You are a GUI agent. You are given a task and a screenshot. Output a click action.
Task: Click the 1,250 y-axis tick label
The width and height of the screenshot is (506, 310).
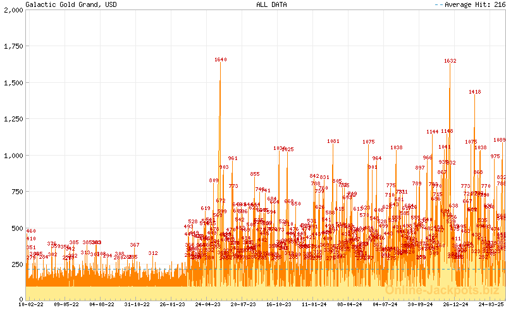tap(13, 119)
